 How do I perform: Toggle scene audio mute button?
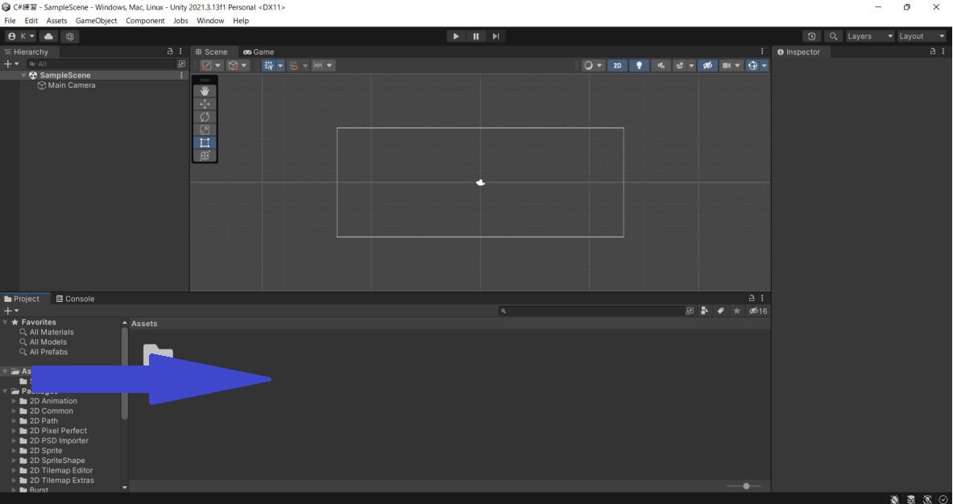tap(661, 65)
